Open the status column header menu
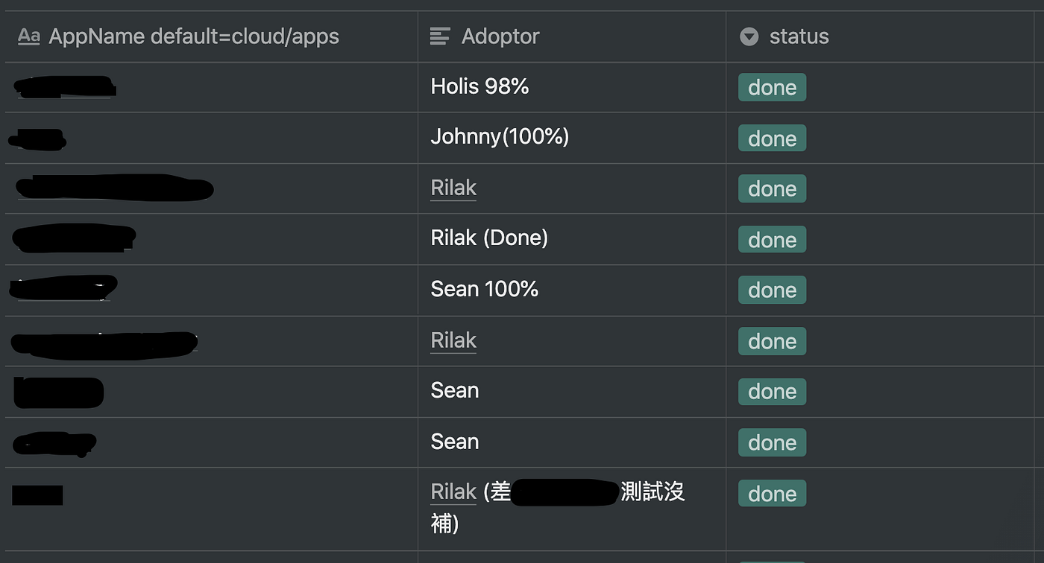 pyautogui.click(x=799, y=36)
